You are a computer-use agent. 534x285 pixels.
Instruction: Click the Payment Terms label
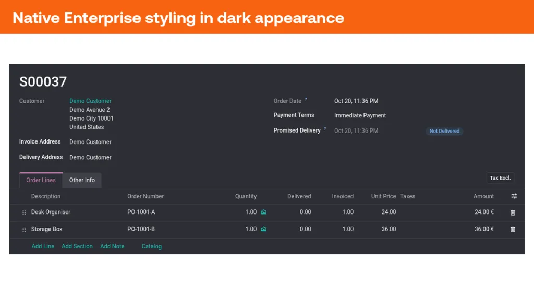tap(294, 115)
